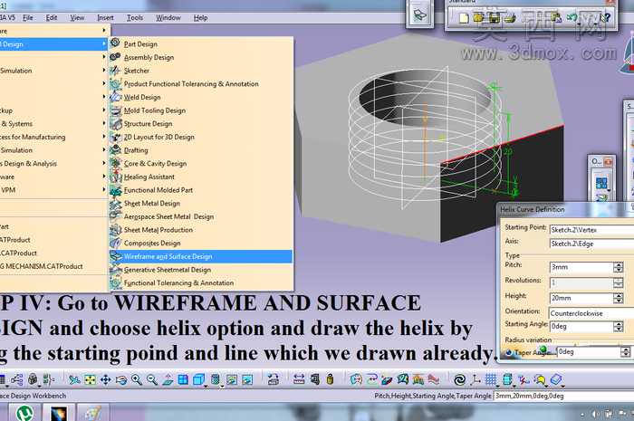
Task: Click the Fly mode icon in View toolbar
Action: (x=74, y=379)
